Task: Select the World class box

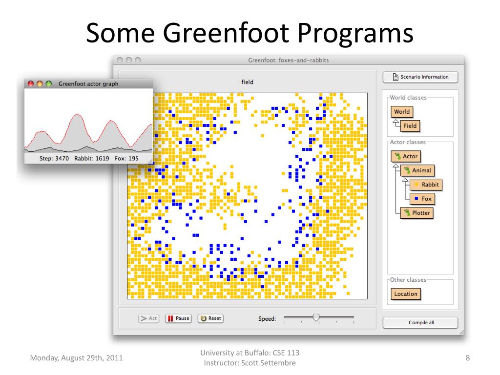Action: pyautogui.click(x=402, y=112)
